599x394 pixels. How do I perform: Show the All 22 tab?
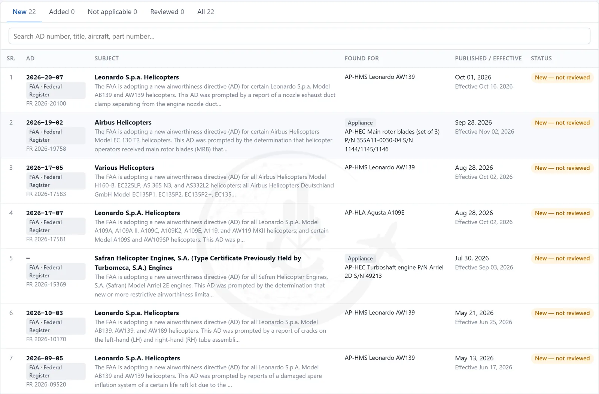pyautogui.click(x=206, y=12)
